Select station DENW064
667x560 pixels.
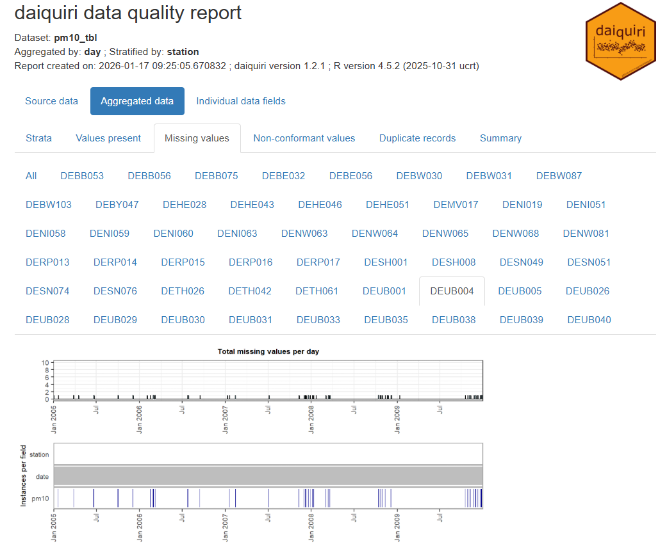point(374,234)
